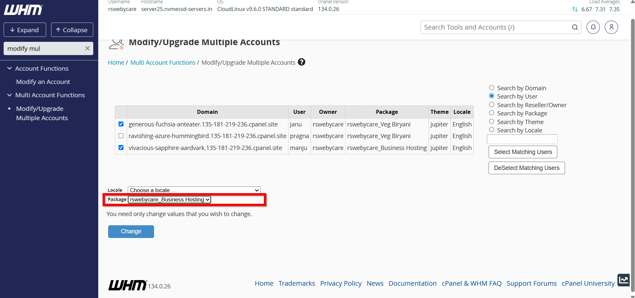Select the Search by Domain radio

[492, 88]
